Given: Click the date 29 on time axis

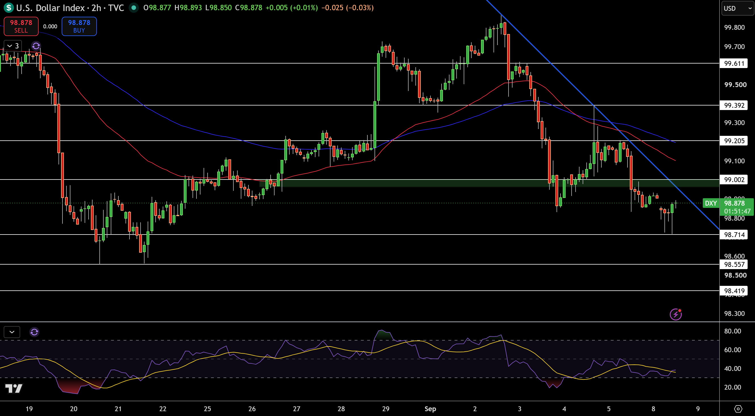Looking at the screenshot, I should pyautogui.click(x=386, y=409).
